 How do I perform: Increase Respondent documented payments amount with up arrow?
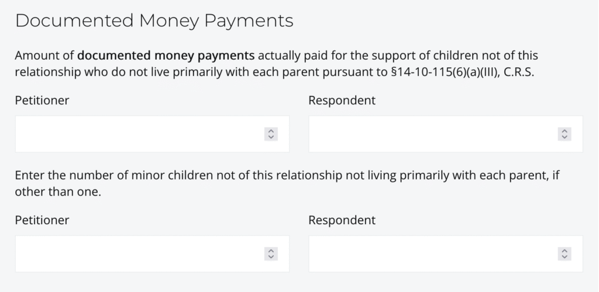click(564, 131)
